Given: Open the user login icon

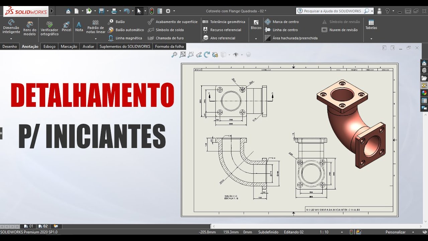Looking at the screenshot, I should tap(379, 11).
